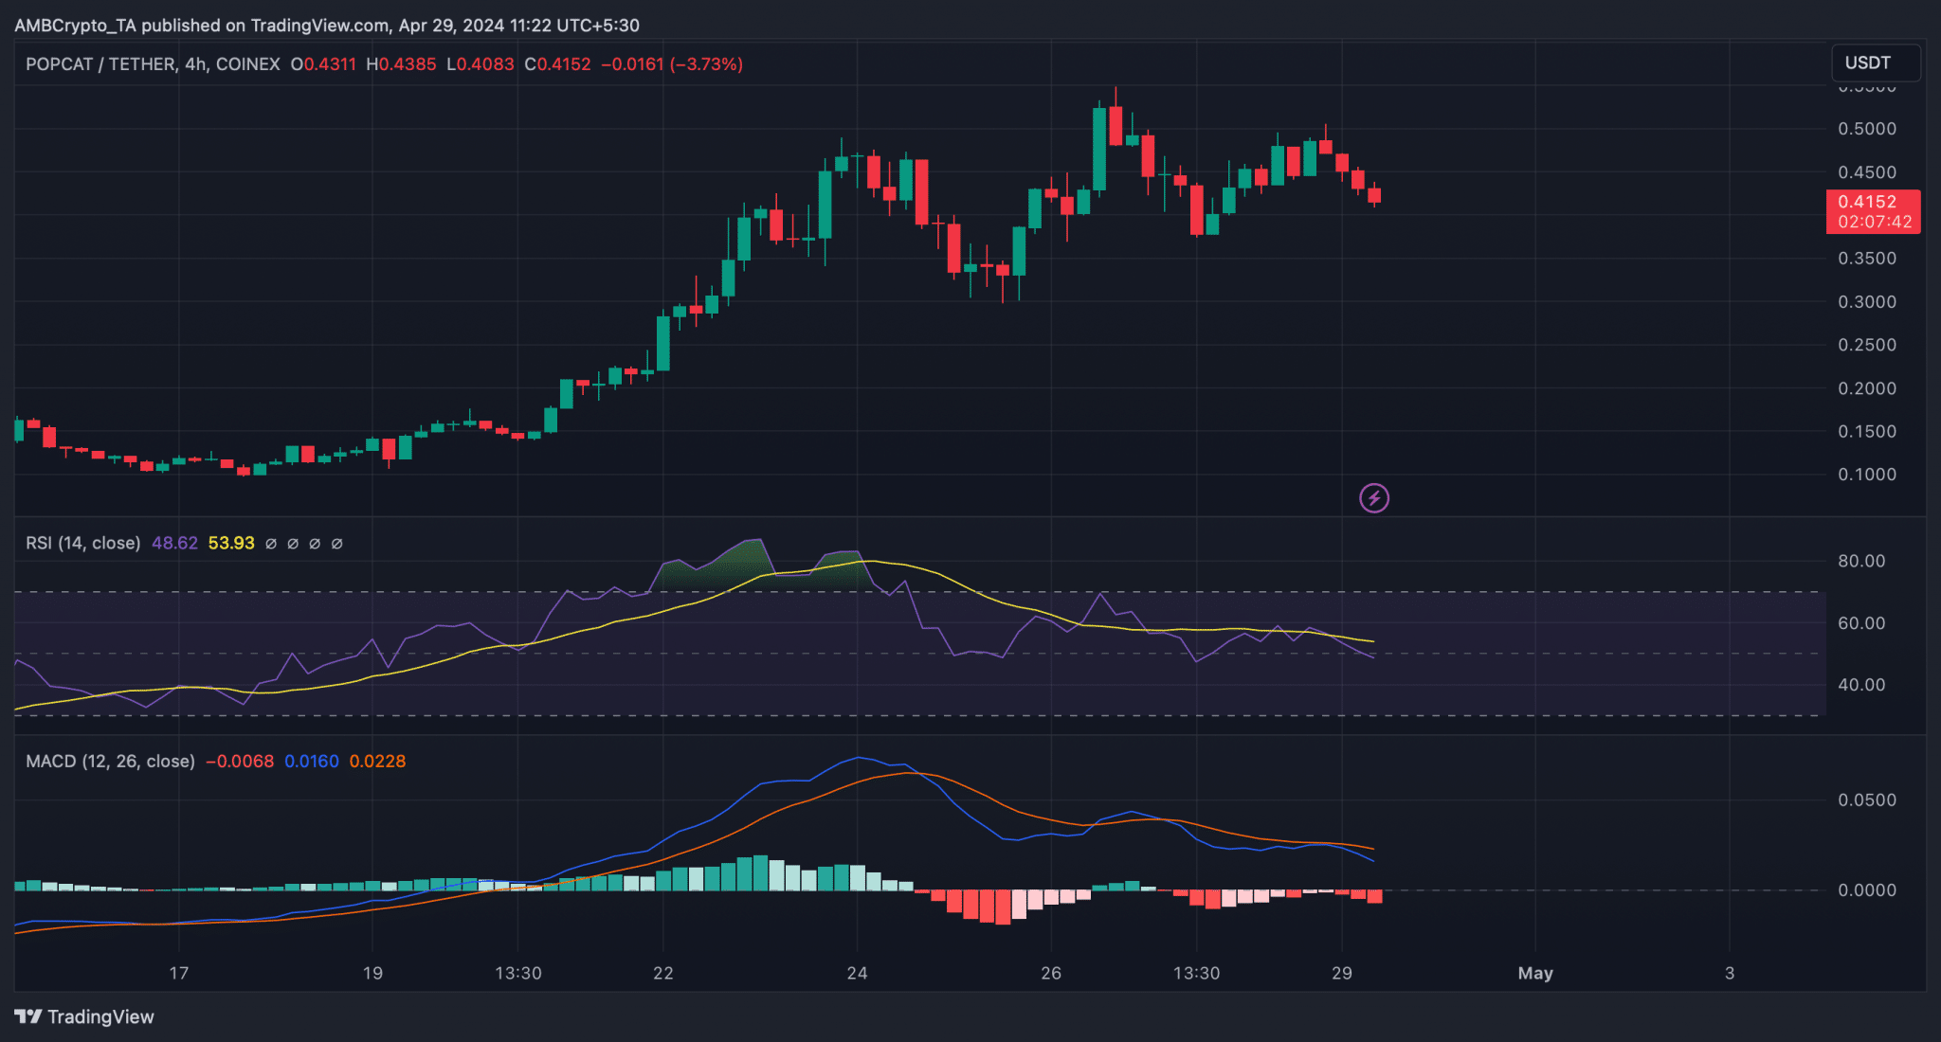Click the date label 22 on time axis
The image size is (1941, 1042).
(x=663, y=973)
